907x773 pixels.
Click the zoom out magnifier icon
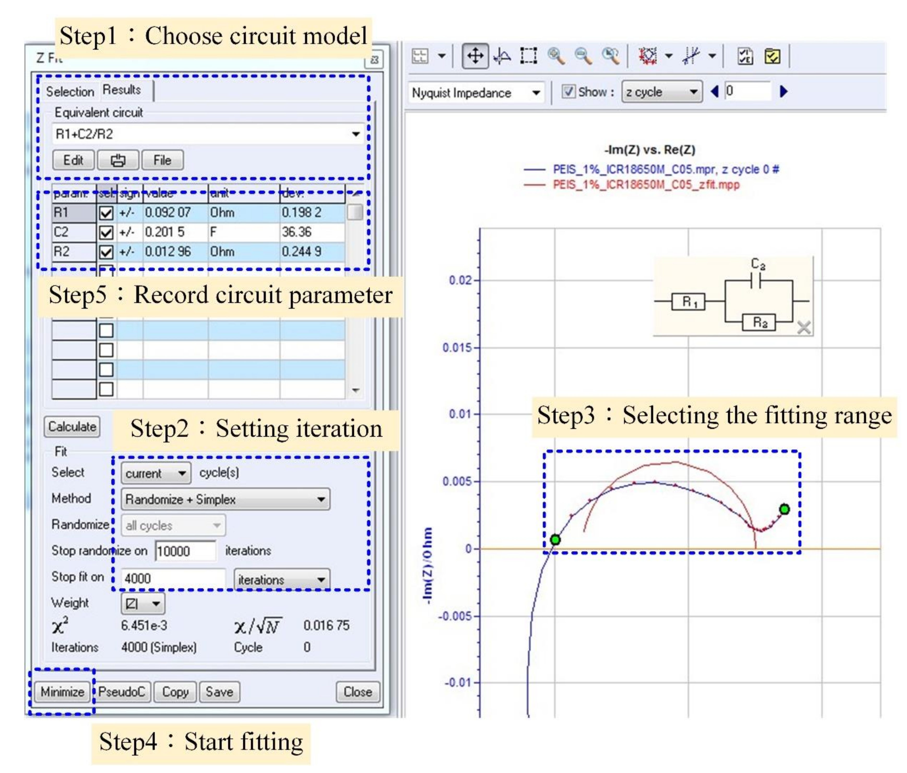(583, 56)
